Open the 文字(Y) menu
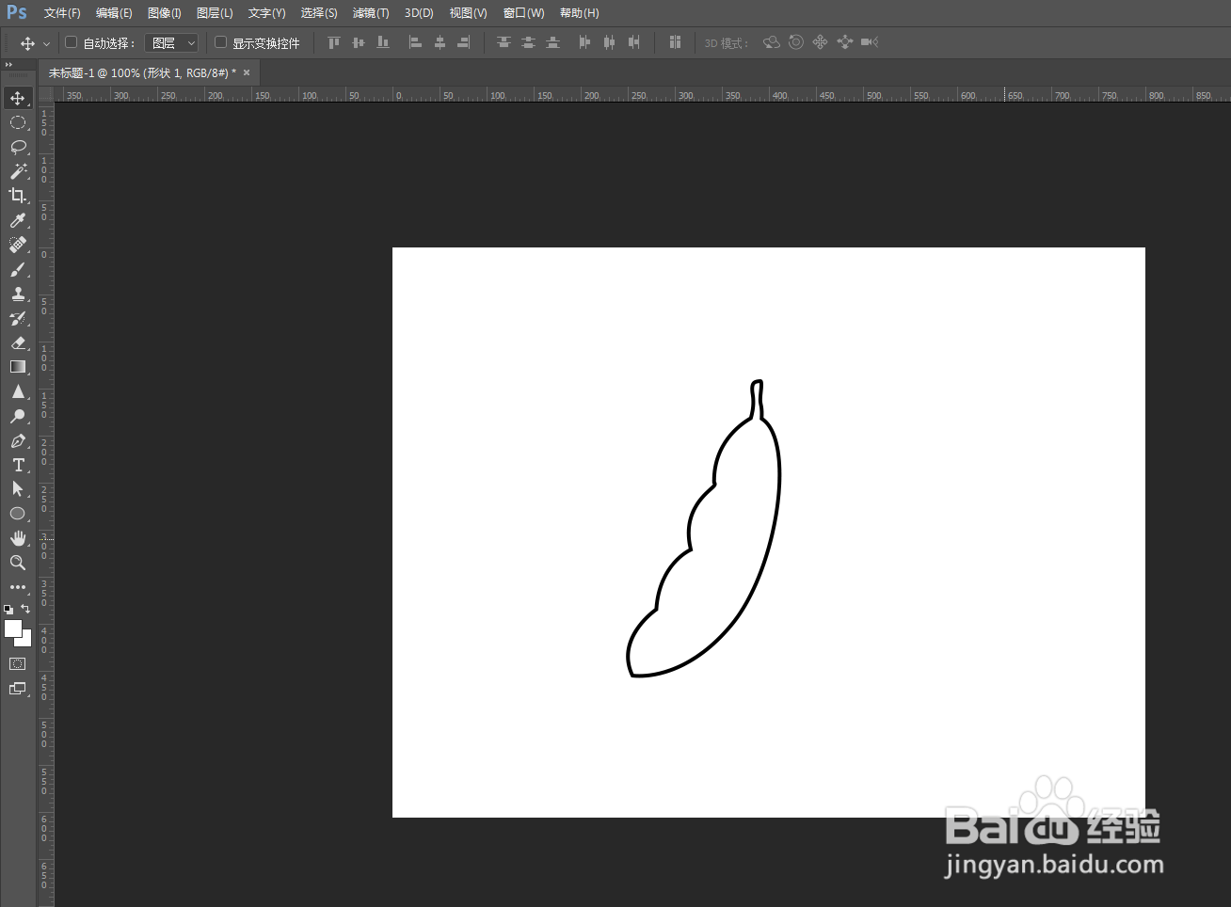 coord(266,13)
